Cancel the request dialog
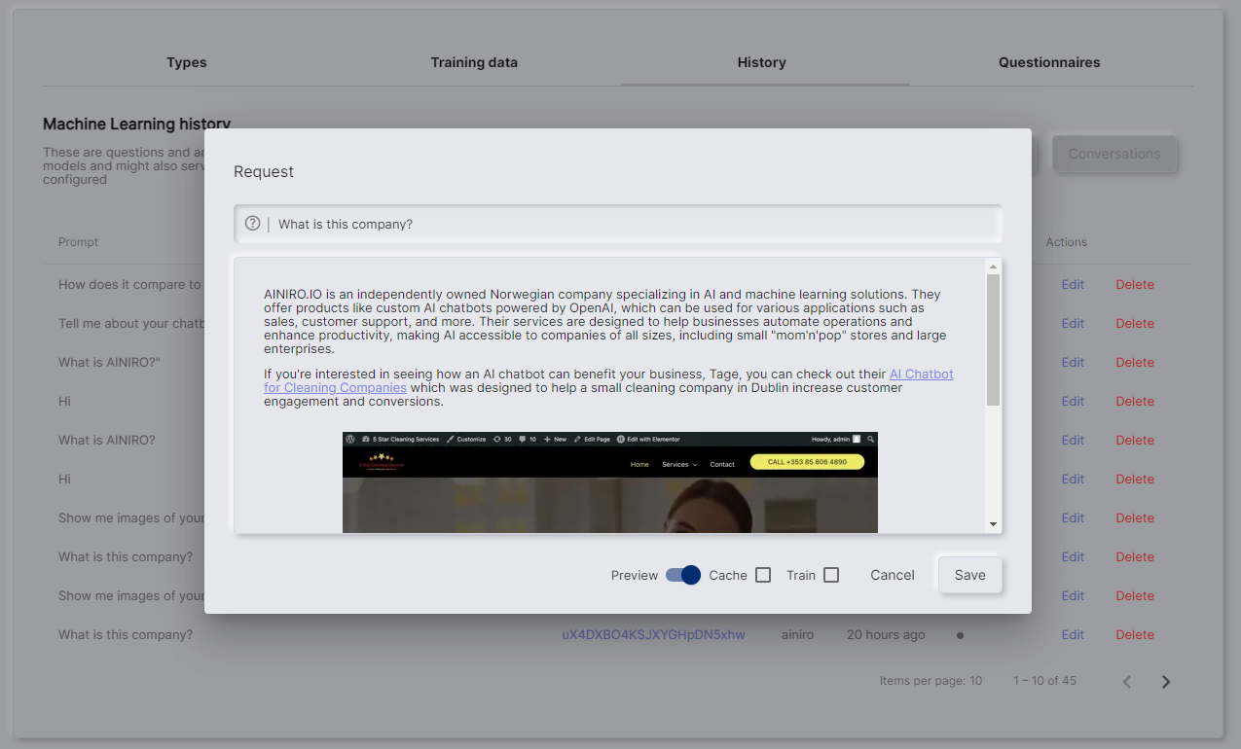Image resolution: width=1241 pixels, height=749 pixels. click(x=893, y=575)
